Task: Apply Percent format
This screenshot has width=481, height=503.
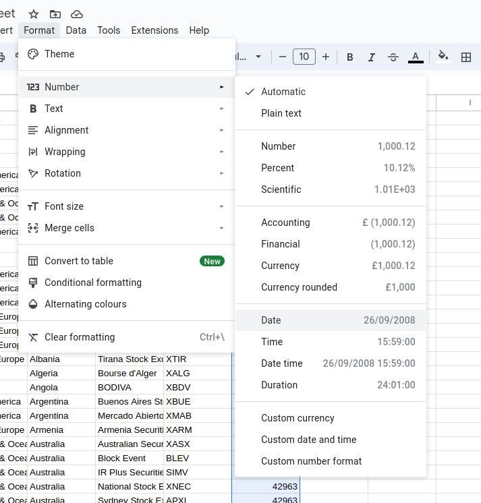Action: (331, 168)
